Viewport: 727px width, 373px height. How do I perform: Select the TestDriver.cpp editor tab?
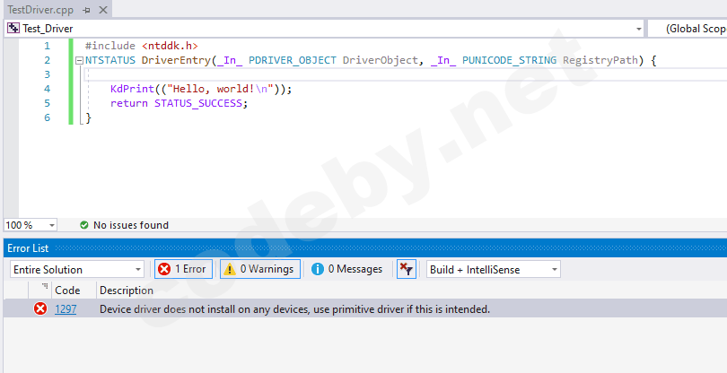coord(40,9)
